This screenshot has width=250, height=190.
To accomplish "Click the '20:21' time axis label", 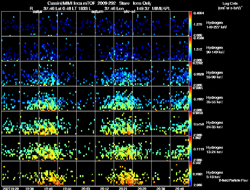I will 123,188.
